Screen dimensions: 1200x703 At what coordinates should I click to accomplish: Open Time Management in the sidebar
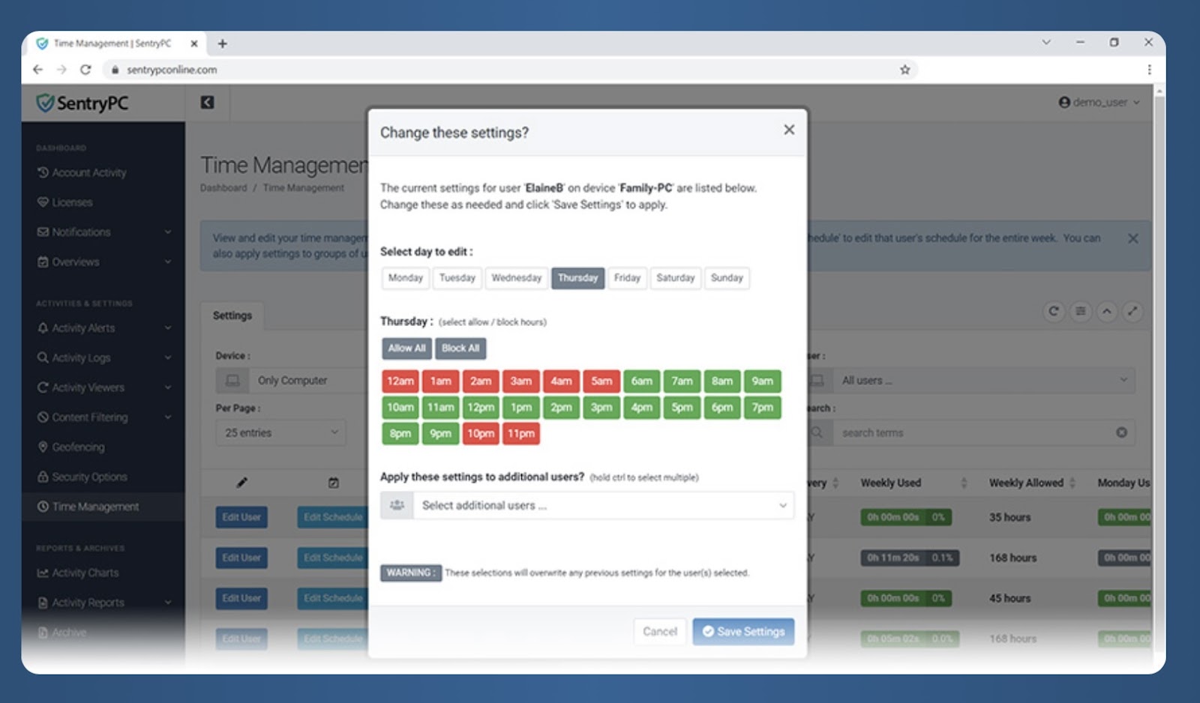[88, 507]
